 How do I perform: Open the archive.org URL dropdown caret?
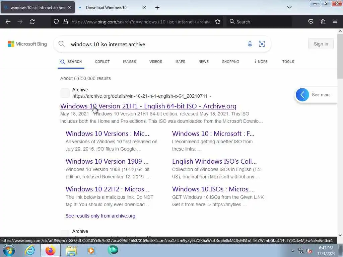click(210, 96)
